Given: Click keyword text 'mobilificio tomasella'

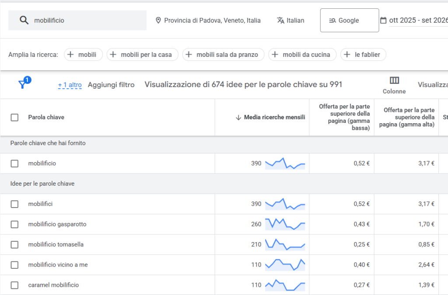Looking at the screenshot, I should pos(56,244).
